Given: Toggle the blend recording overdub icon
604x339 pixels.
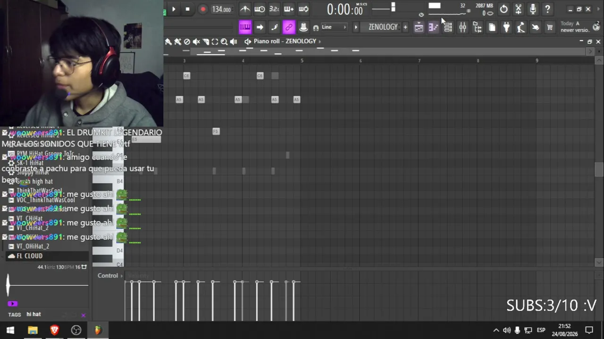Looking at the screenshot, I should [x=289, y=9].
